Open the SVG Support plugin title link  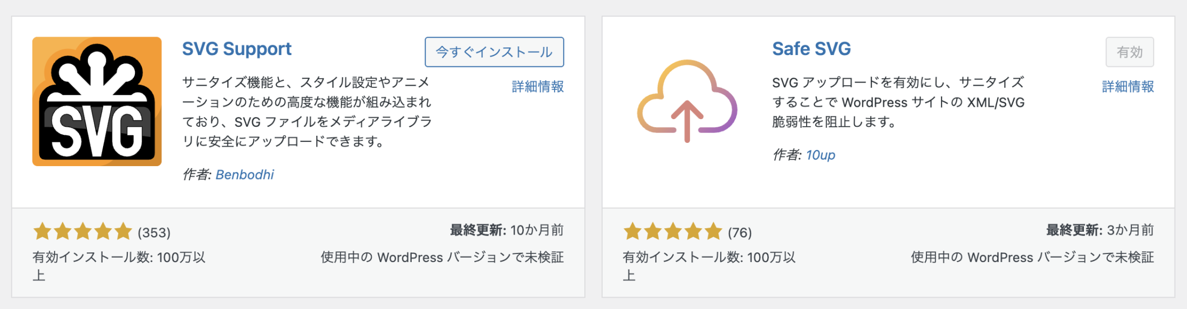point(237,49)
